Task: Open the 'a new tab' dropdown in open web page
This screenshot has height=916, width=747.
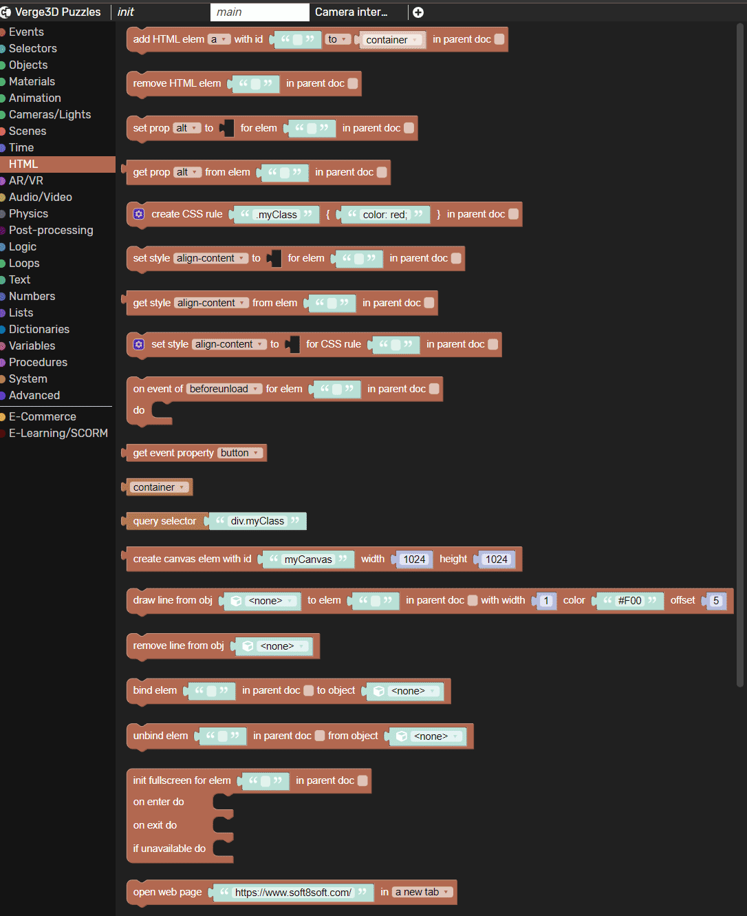Action: tap(423, 892)
